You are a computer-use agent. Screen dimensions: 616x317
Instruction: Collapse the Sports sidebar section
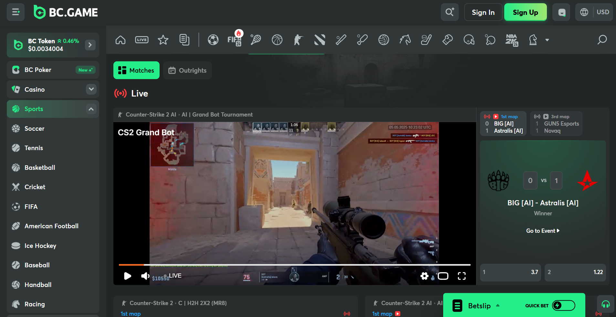91,109
